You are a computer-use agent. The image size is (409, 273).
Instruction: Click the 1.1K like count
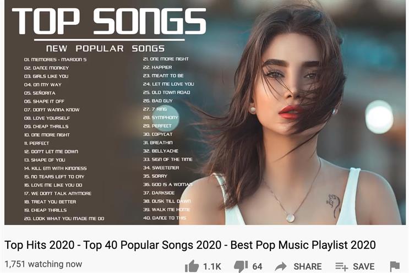coord(212,266)
